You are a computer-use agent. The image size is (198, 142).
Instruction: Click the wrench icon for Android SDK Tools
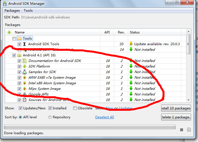(24, 44)
